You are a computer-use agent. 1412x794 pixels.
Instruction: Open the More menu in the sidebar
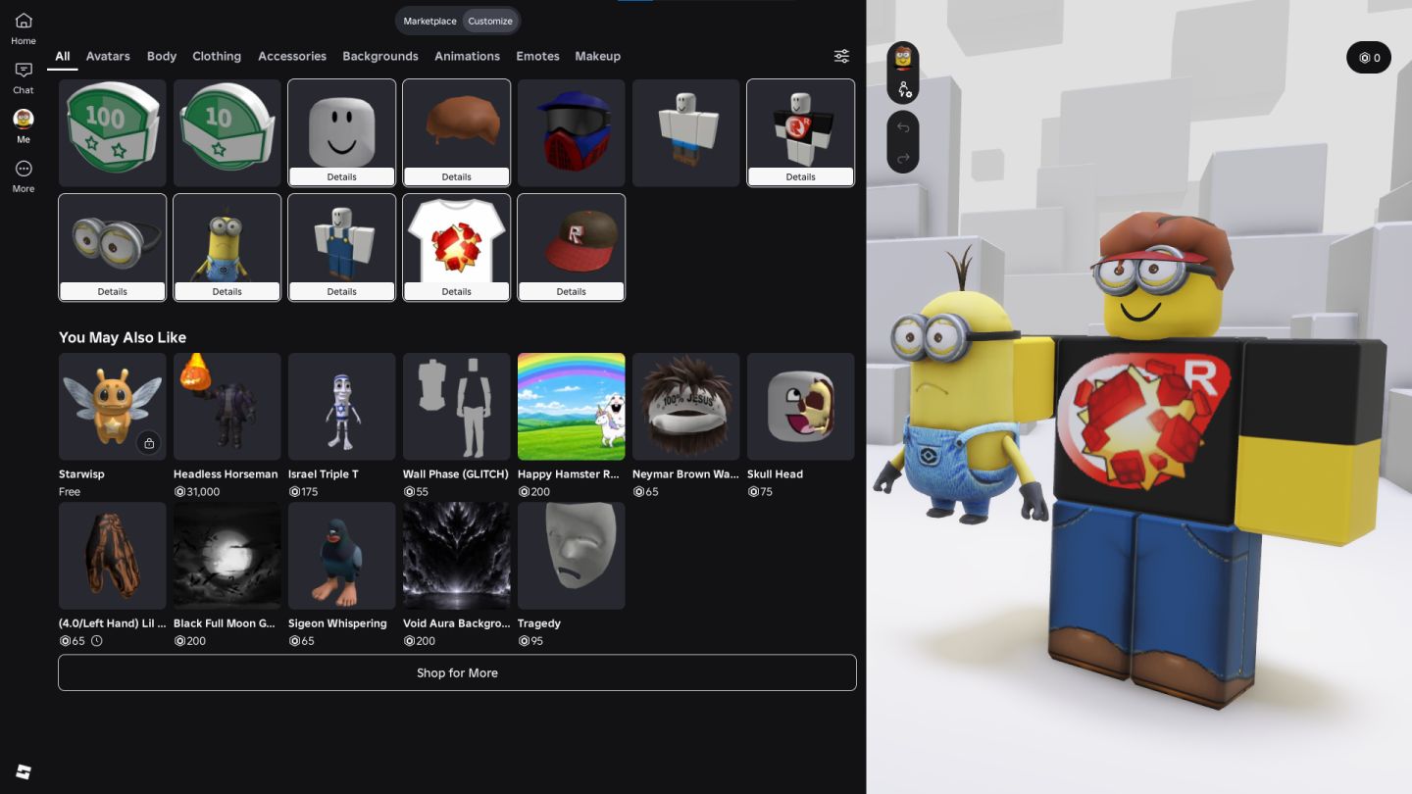click(x=24, y=176)
